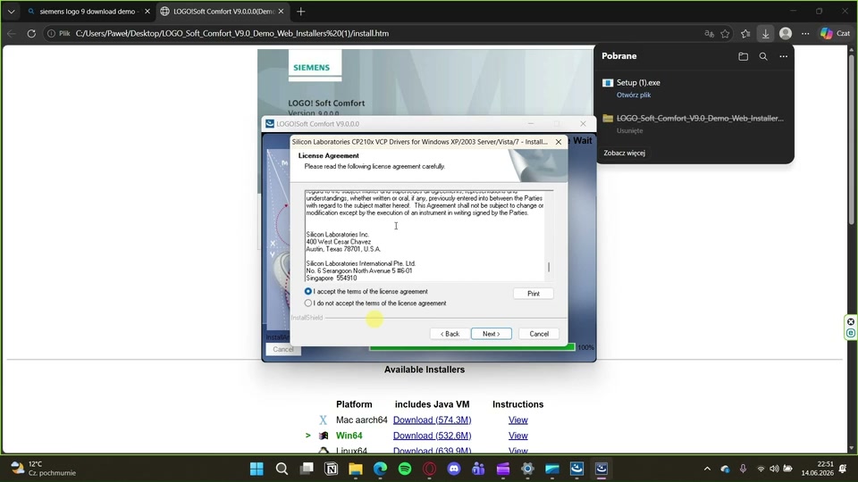Download the Win64 installer (532.6M)

point(432,436)
